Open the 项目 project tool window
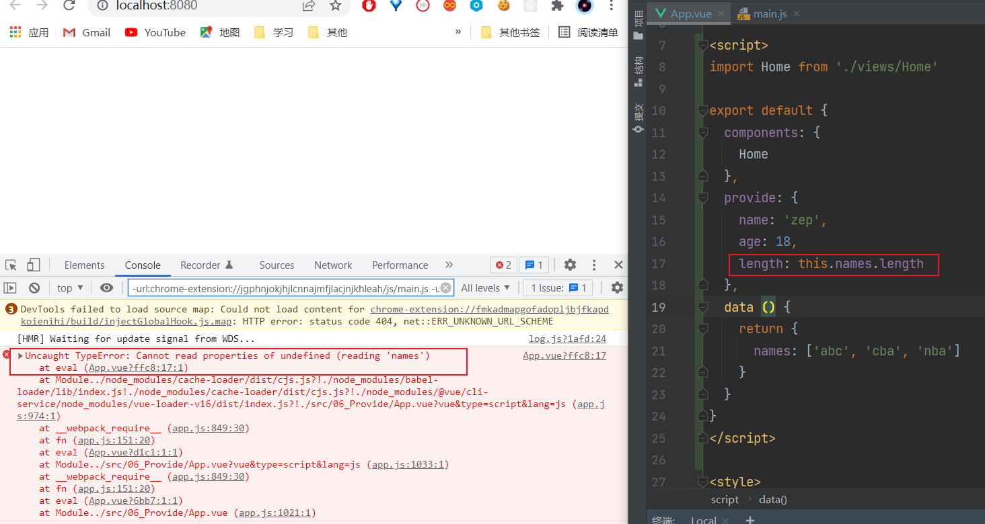Viewport: 985px width, 524px height. click(x=638, y=26)
